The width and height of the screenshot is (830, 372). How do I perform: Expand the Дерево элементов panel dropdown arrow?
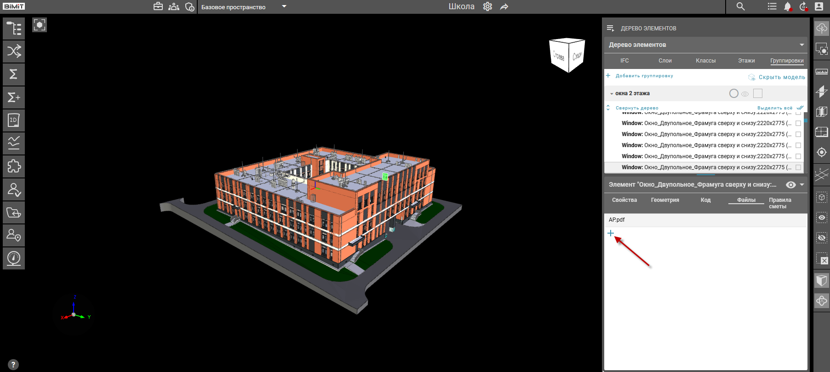coord(801,45)
